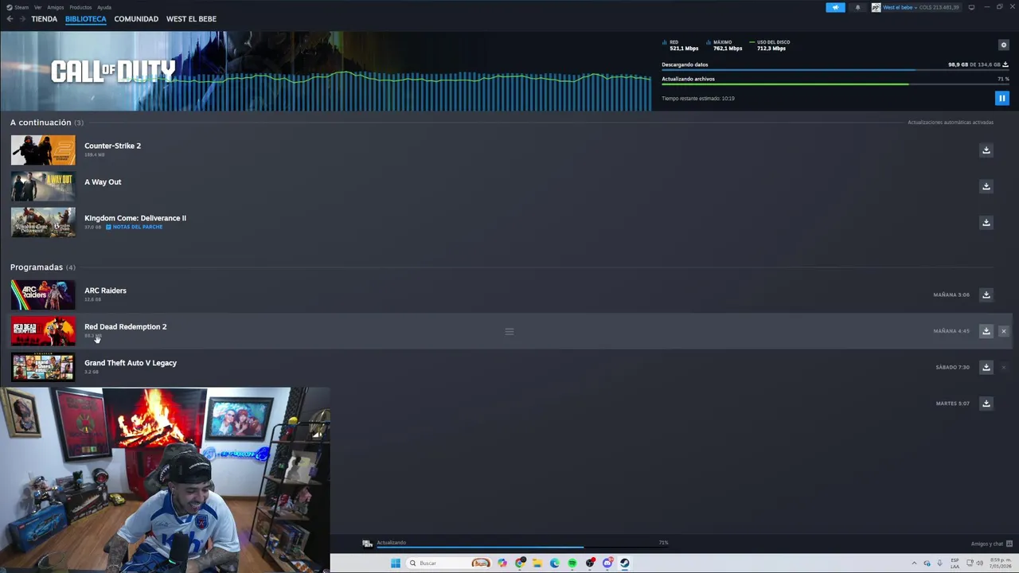Switch to the BIBLIOTECA tab
The width and height of the screenshot is (1019, 573).
click(x=86, y=19)
